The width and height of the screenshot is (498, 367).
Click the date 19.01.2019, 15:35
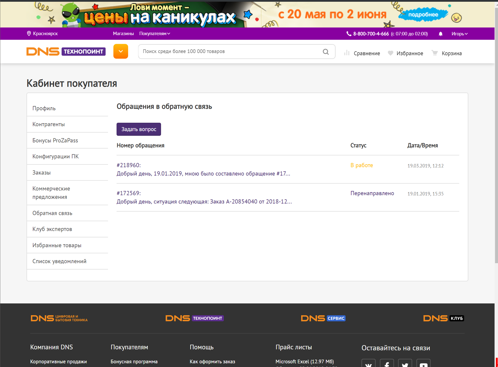(425, 194)
